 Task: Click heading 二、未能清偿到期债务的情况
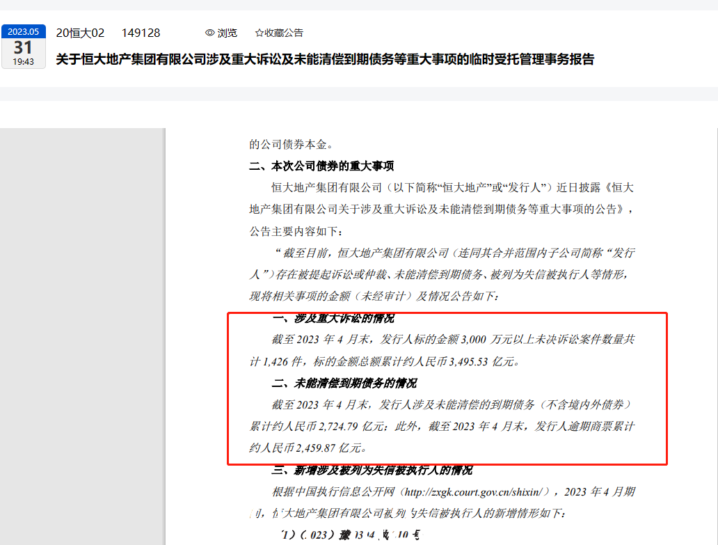click(344, 384)
